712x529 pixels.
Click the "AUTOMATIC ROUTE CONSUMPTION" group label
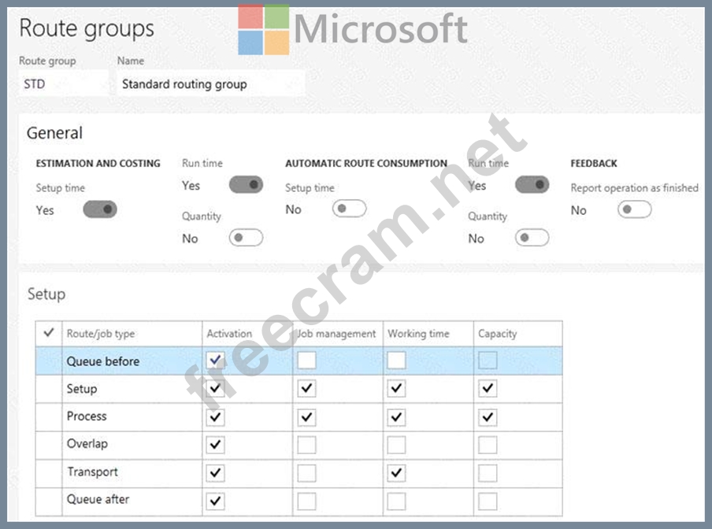pos(366,163)
